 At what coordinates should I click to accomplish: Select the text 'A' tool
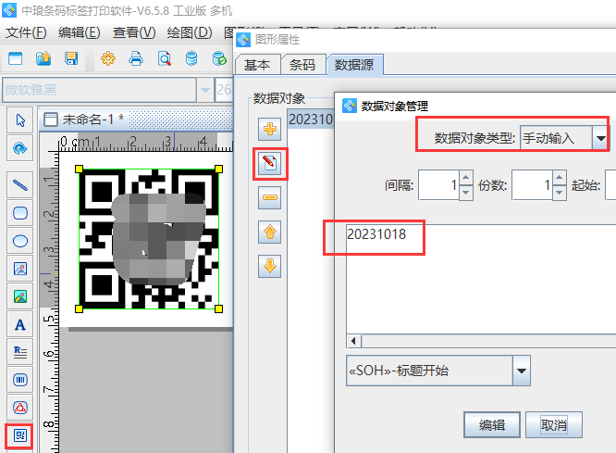(x=19, y=325)
